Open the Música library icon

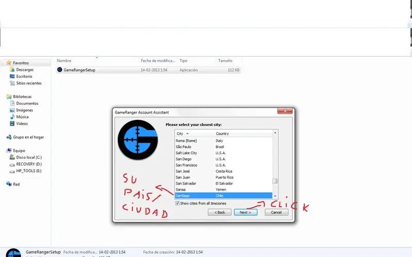pos(12,117)
